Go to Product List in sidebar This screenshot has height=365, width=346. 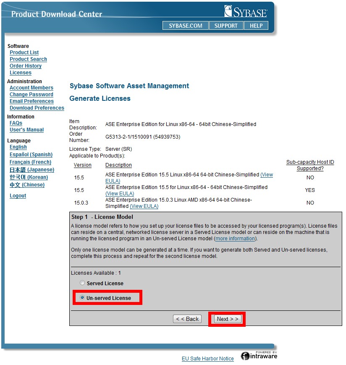pos(24,53)
